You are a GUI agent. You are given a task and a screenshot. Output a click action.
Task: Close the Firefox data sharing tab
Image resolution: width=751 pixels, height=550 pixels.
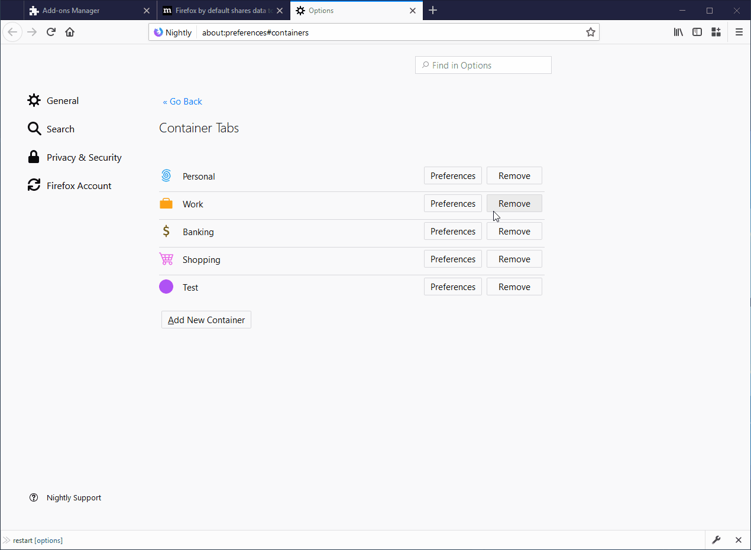click(280, 11)
